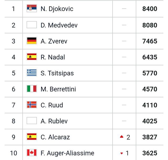
Task: Click the Spanish flag beside R. Nadal
Action: [32, 57]
